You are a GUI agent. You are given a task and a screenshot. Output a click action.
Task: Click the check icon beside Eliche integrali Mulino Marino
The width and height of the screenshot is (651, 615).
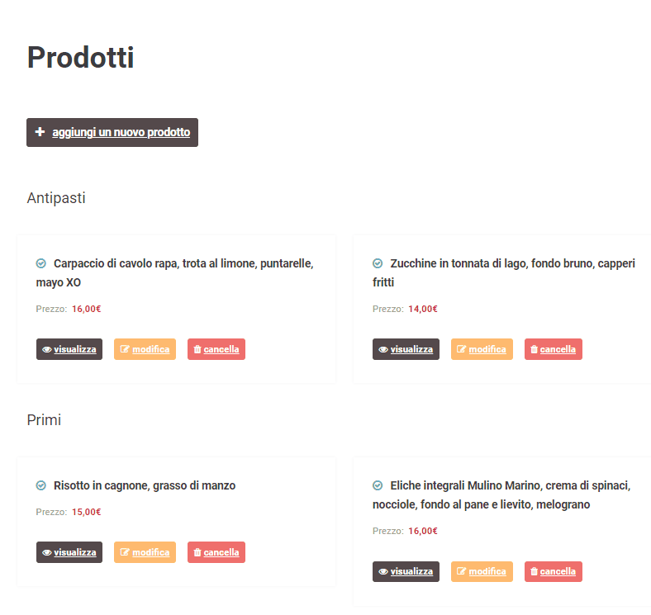click(x=378, y=485)
